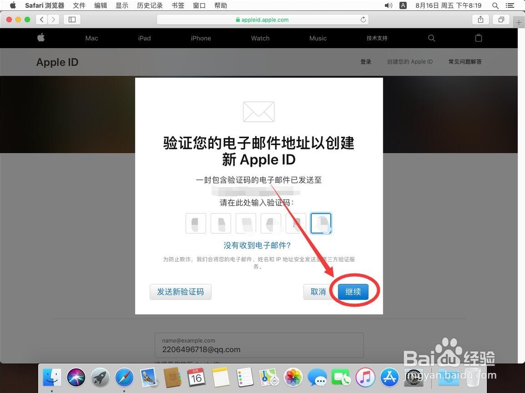The width and height of the screenshot is (525, 393).
Task: Reload the page with refresh icon
Action: pos(363,20)
